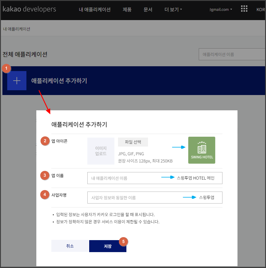The image size is (266, 268).
Task: Click the red step 5 marker
Action: 123,241
